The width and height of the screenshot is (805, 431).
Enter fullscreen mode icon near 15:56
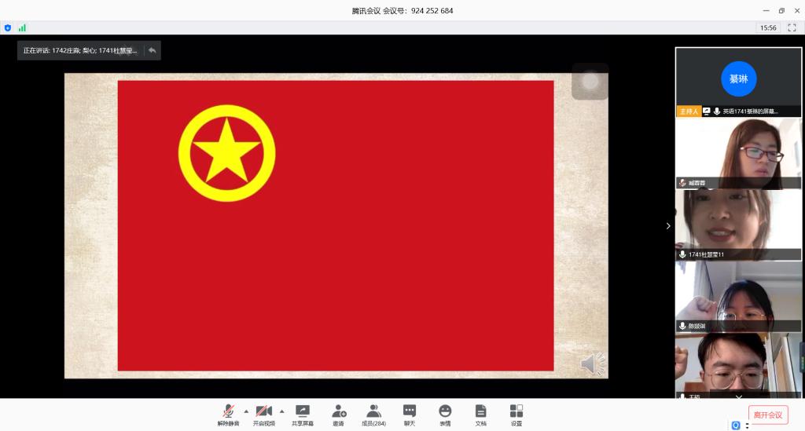[x=792, y=27]
